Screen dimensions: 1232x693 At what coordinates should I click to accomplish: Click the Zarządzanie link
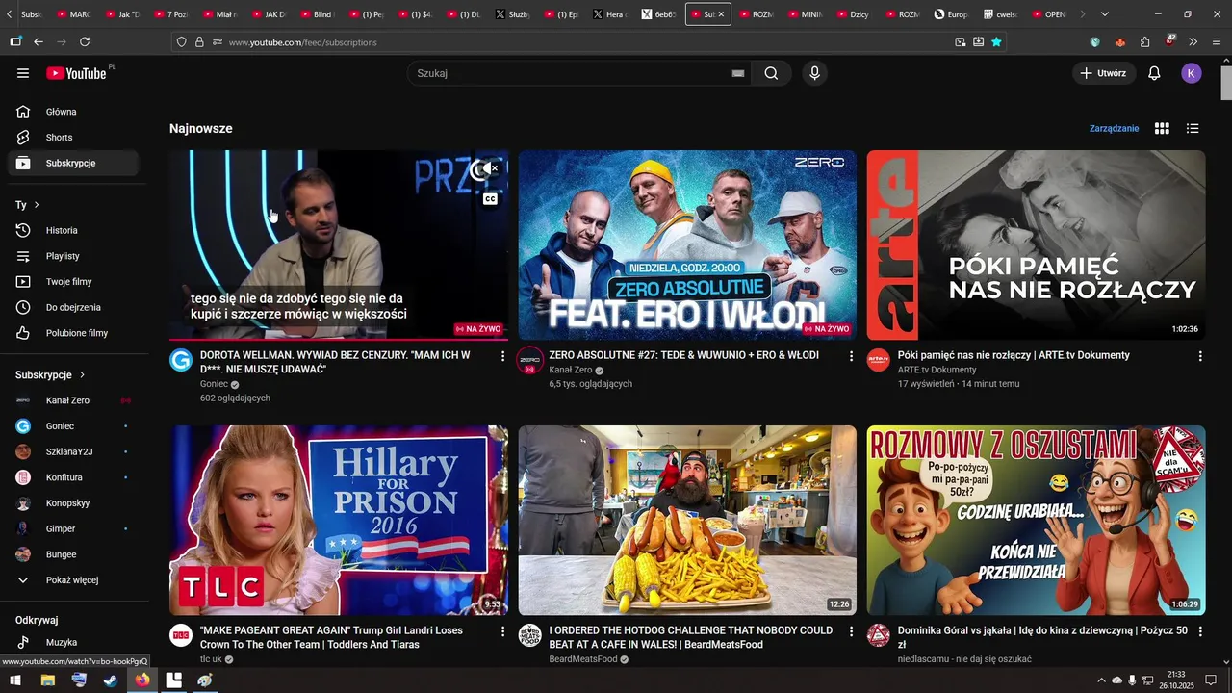click(x=1114, y=128)
